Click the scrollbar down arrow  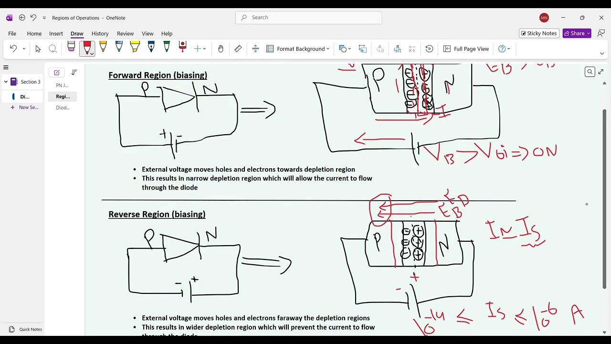[604, 332]
